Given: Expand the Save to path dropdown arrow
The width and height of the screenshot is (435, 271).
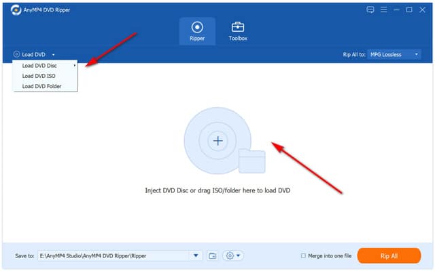Looking at the screenshot, I should (196, 255).
